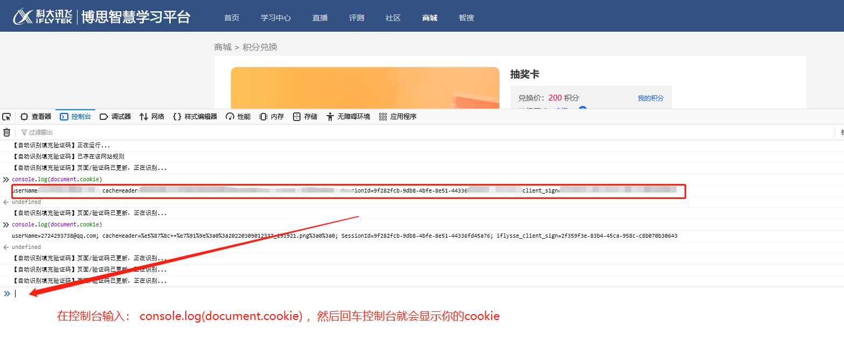
Task: Open the 内存 (Memory) panel
Action: pyautogui.click(x=271, y=117)
